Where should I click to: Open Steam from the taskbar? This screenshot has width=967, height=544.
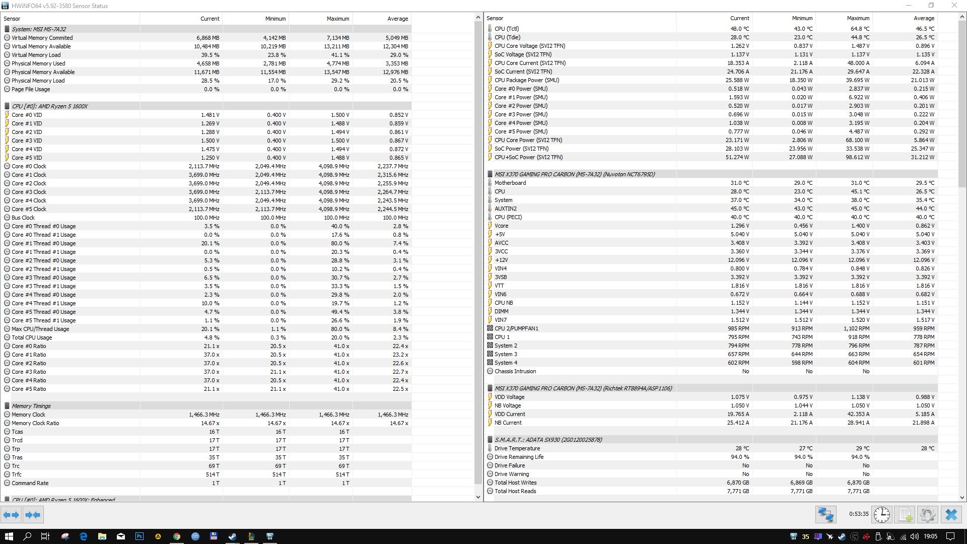click(232, 536)
